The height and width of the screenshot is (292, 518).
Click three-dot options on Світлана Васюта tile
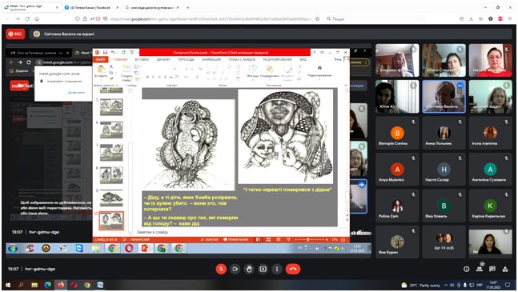tap(460, 86)
